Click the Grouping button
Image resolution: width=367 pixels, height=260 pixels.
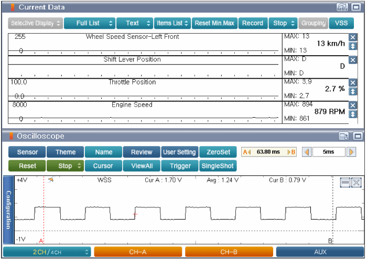(314, 23)
